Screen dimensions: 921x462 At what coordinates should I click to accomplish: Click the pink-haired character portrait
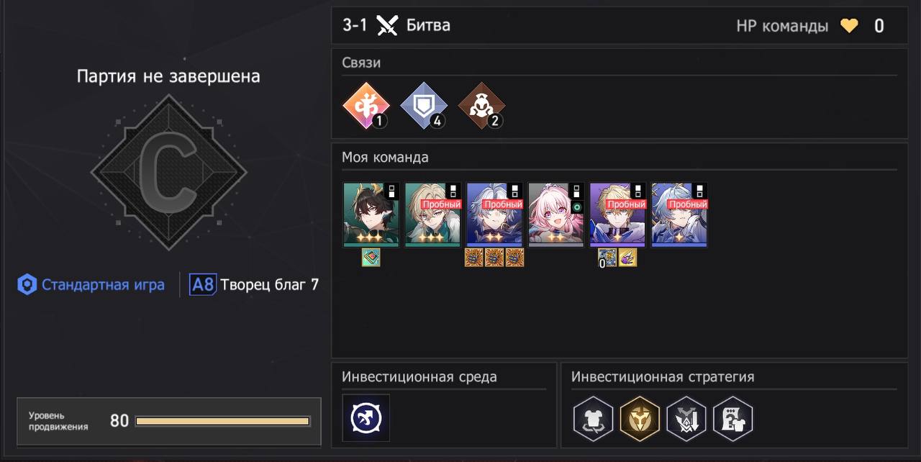pyautogui.click(x=556, y=215)
